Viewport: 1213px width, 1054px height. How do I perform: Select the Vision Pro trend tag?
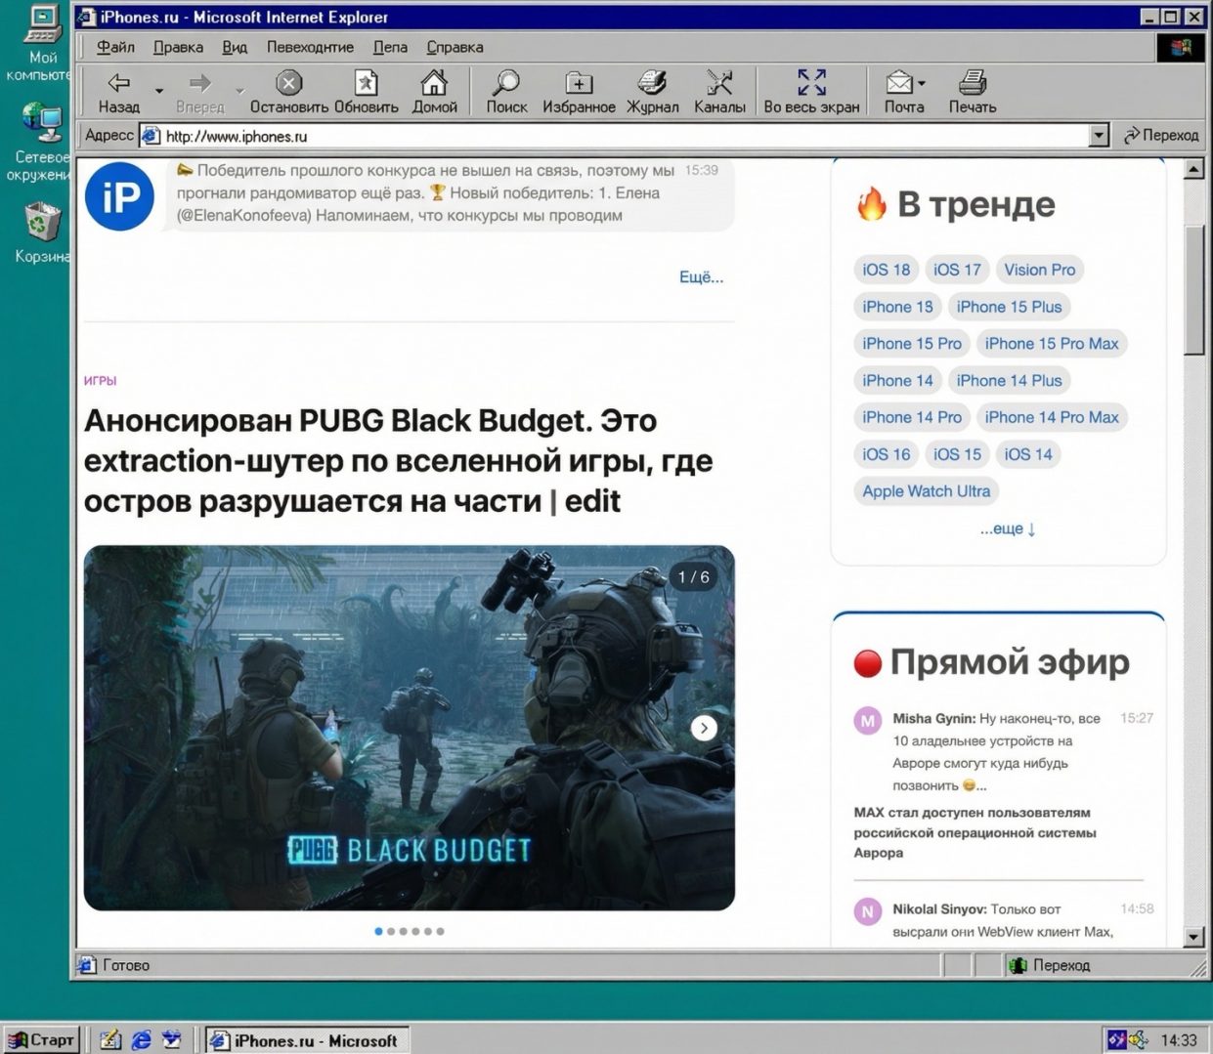(1039, 270)
